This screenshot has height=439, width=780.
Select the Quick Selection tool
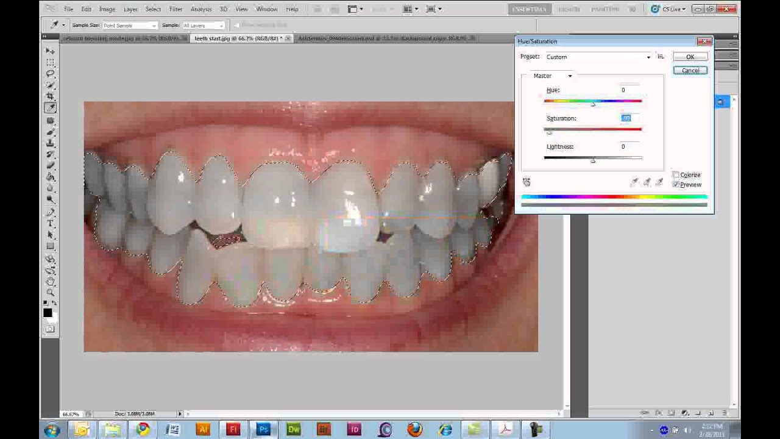point(50,85)
